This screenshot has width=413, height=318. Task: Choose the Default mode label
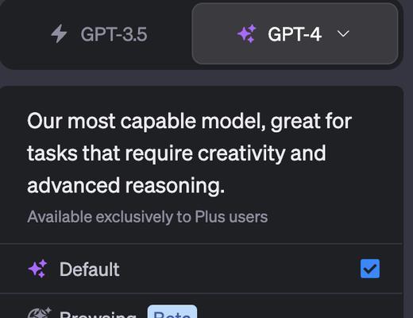(90, 270)
